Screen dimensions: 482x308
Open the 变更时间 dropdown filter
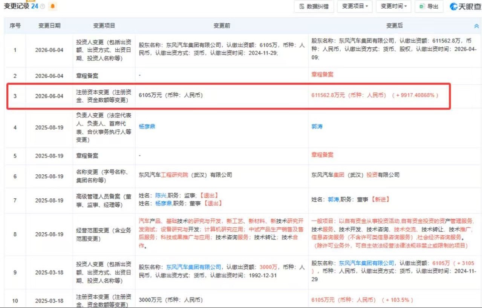tap(393, 6)
